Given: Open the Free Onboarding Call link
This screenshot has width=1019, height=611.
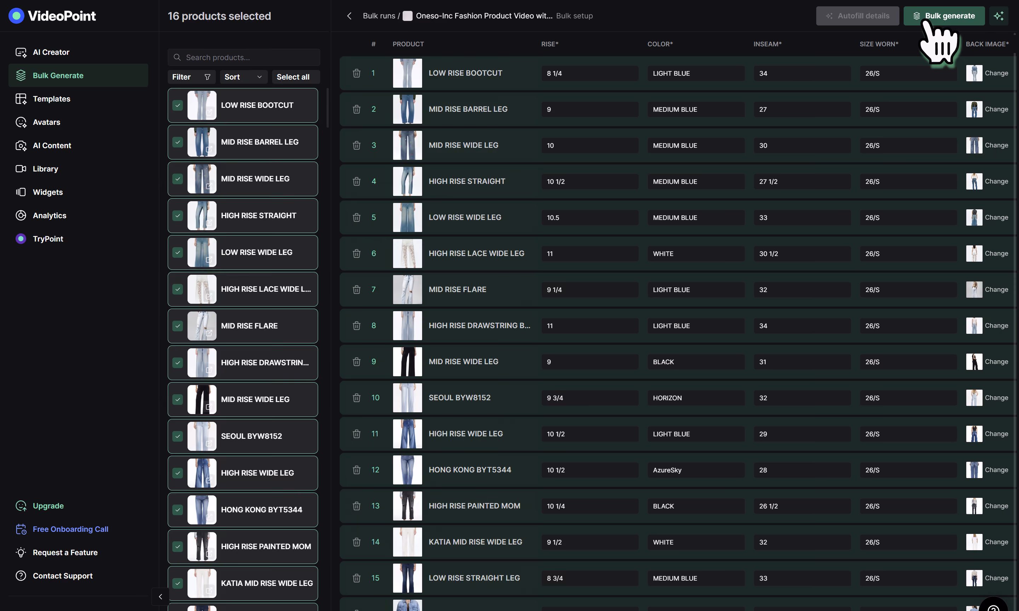Looking at the screenshot, I should 70,529.
